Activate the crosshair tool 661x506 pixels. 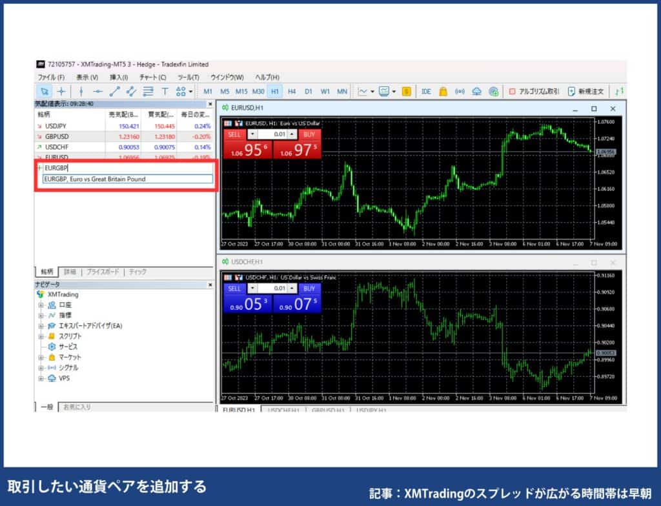61,91
